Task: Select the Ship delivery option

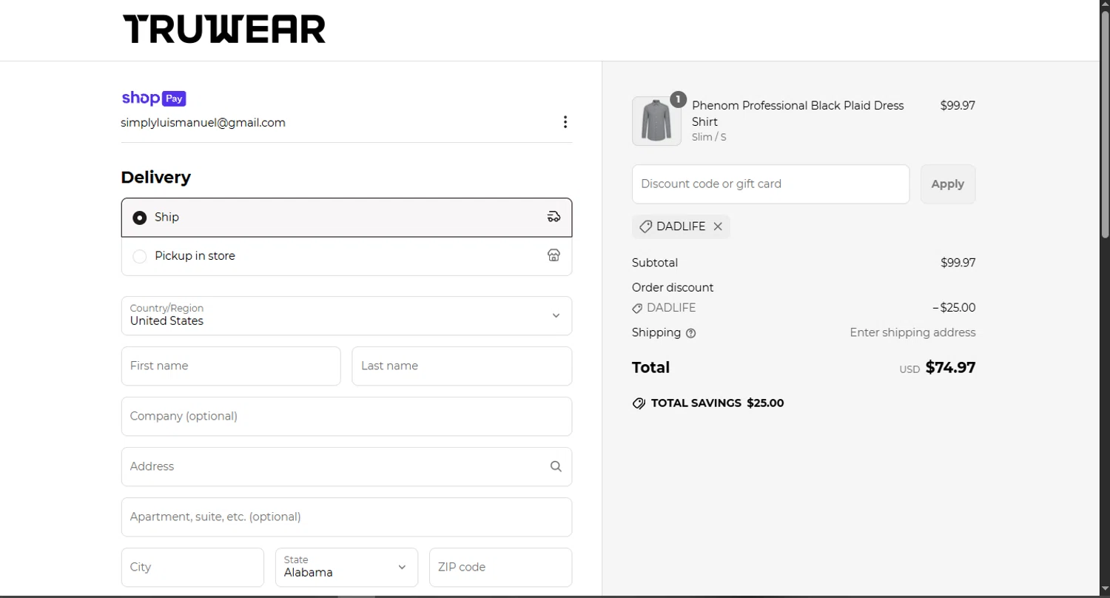Action: [x=346, y=218]
